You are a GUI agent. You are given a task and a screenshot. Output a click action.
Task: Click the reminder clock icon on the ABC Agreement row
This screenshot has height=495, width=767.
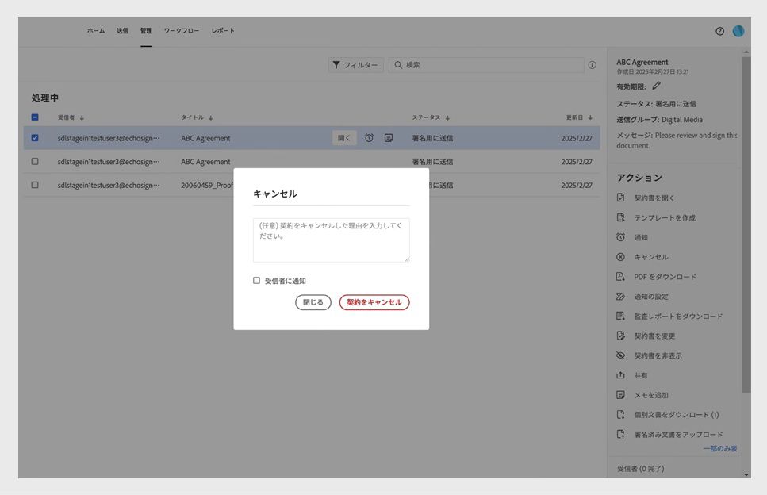click(x=367, y=136)
